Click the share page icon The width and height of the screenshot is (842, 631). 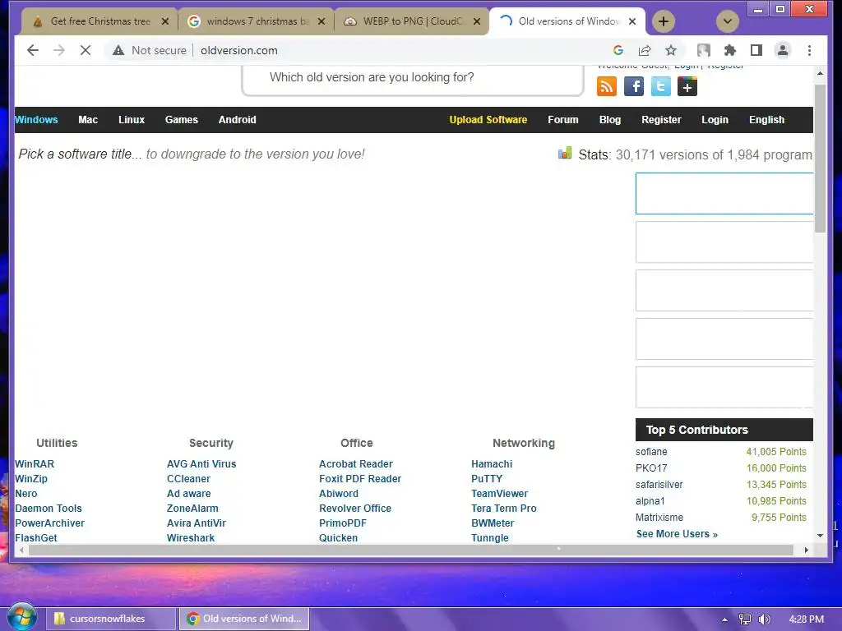tap(645, 50)
